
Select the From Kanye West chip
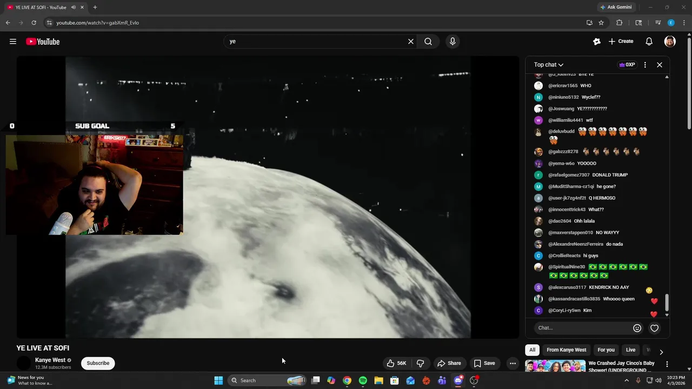point(566,350)
